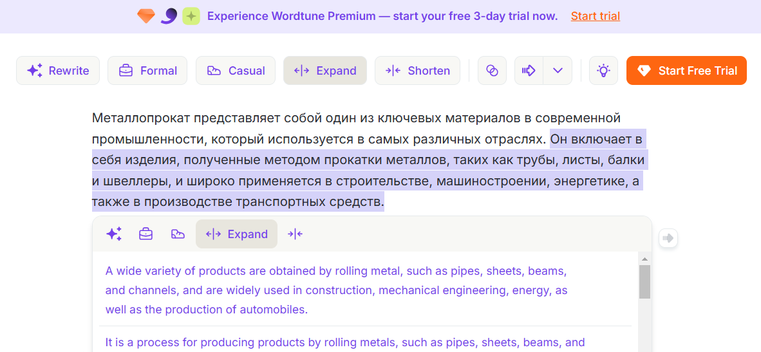Toggle the Expand button in top toolbar
This screenshot has height=352, width=761.
(325, 71)
